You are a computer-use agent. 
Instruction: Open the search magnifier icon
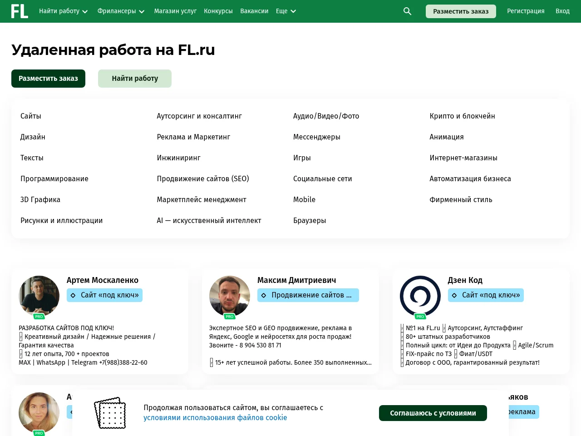(407, 11)
